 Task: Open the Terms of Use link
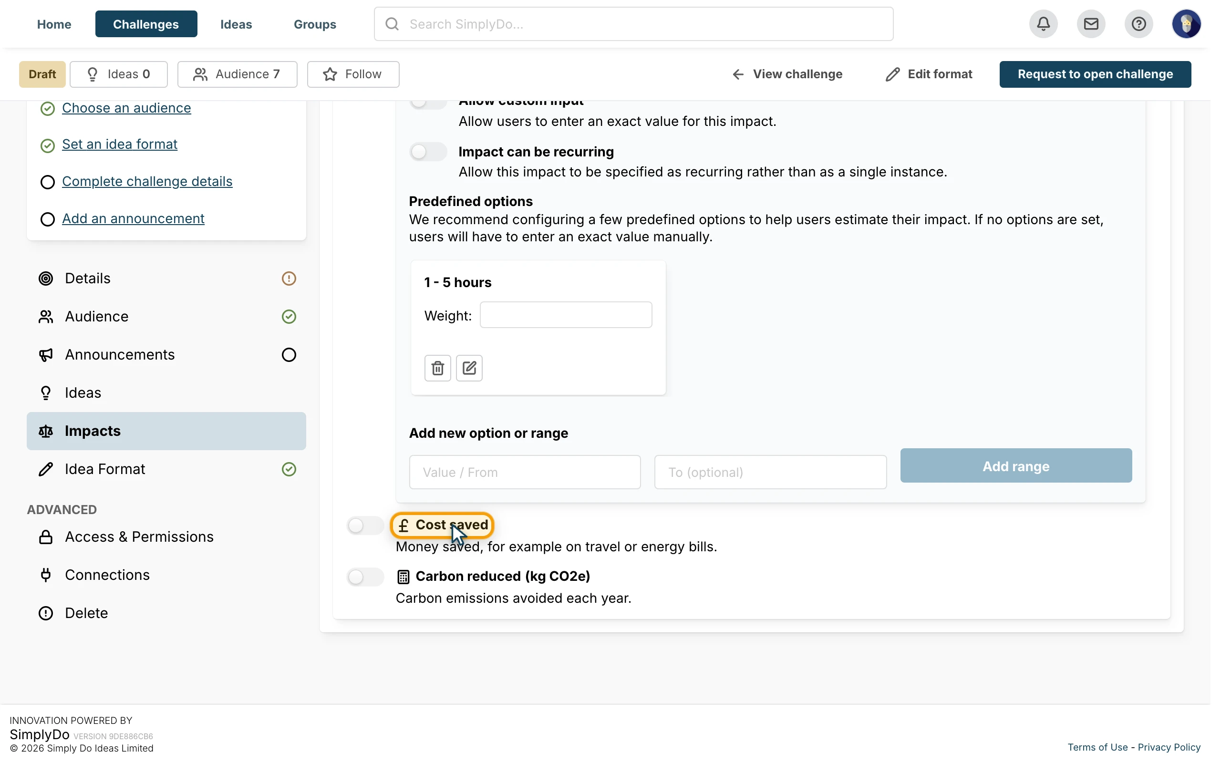1097,747
